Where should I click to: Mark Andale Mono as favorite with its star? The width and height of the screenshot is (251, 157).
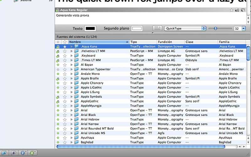point(65,74)
